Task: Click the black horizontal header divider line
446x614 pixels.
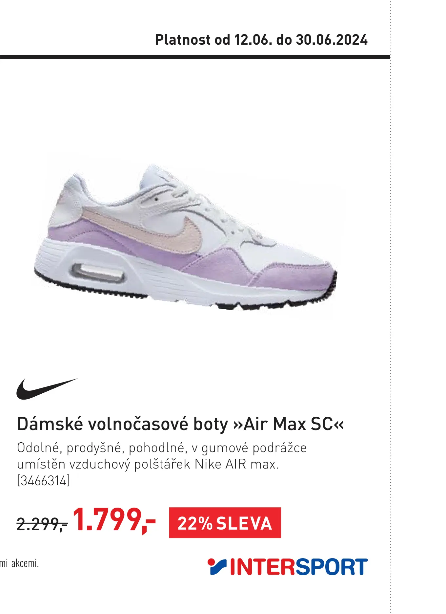Action: click(195, 57)
